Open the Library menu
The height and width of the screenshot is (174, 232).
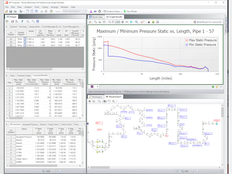[x=45, y=7]
